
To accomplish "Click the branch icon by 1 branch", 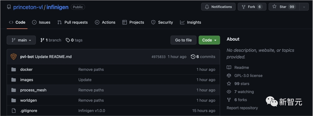I will (x=42, y=40).
